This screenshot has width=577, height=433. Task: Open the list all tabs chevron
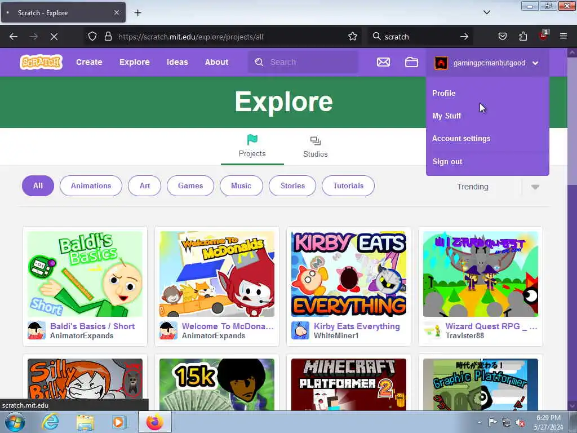coord(486,12)
